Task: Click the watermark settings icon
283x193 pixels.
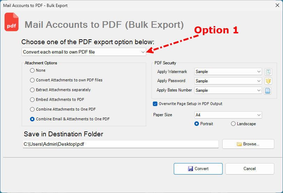Action: (x=268, y=72)
